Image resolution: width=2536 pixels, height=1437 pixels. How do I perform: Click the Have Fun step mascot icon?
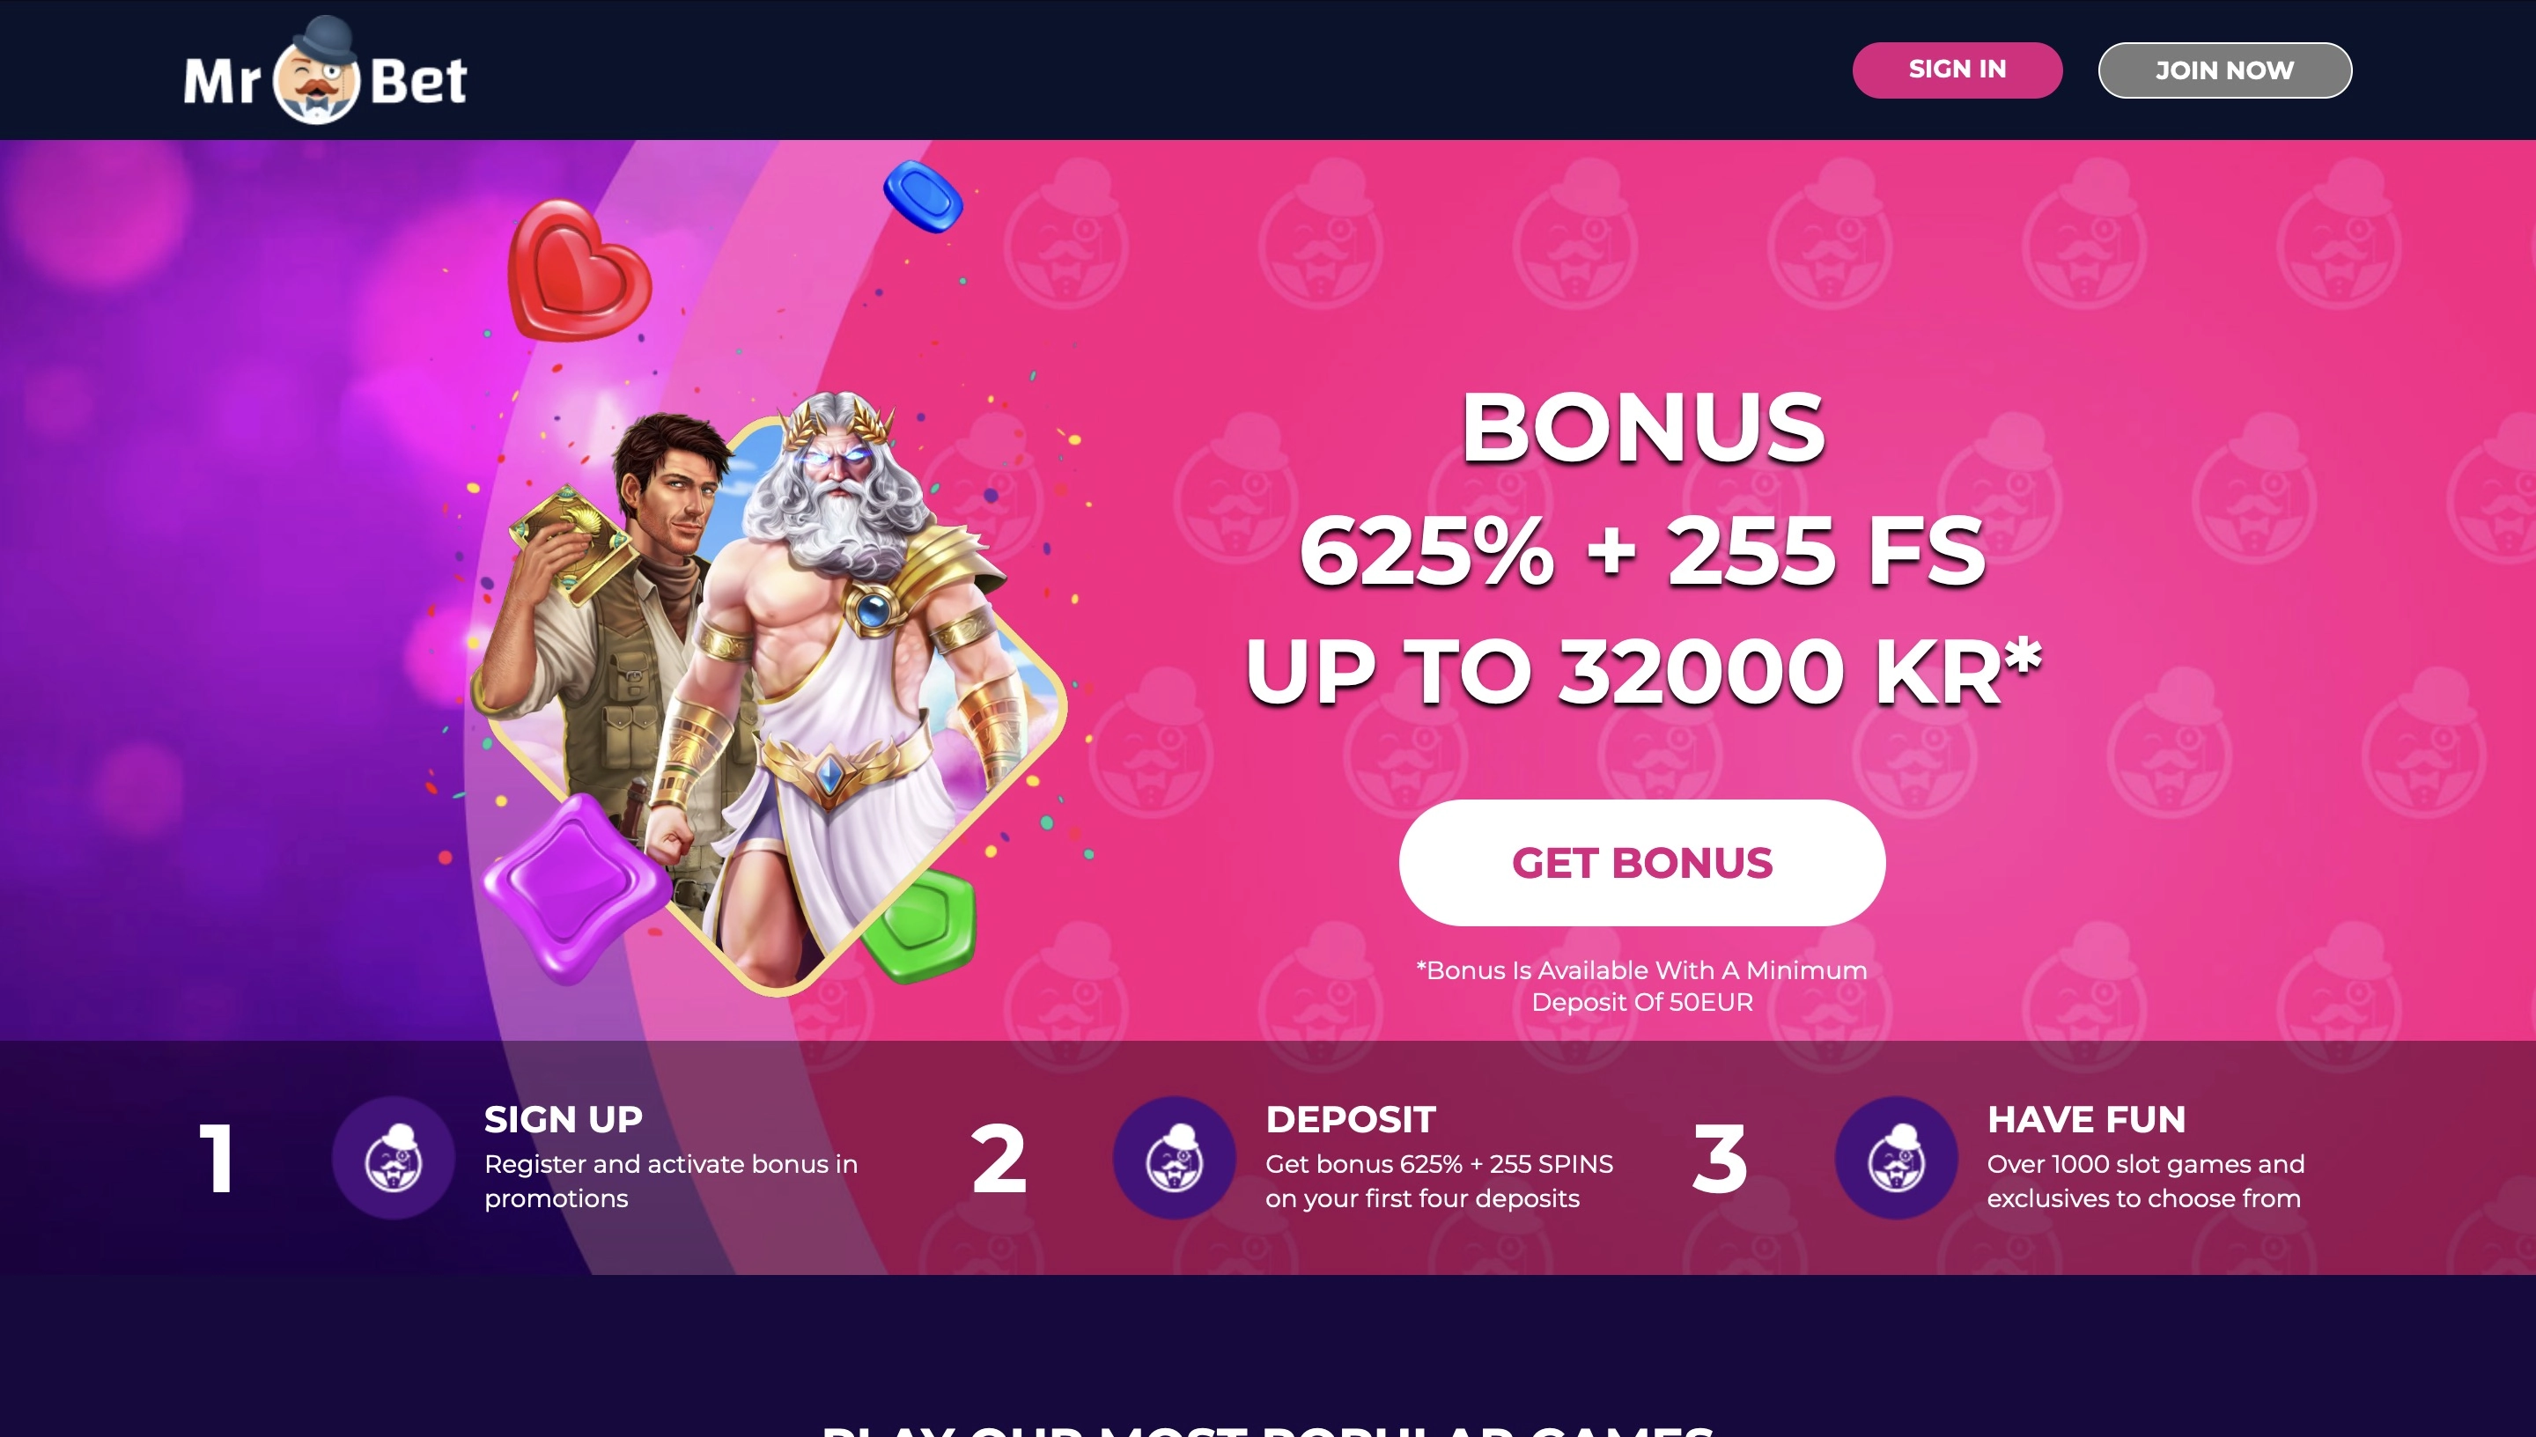point(1896,1158)
